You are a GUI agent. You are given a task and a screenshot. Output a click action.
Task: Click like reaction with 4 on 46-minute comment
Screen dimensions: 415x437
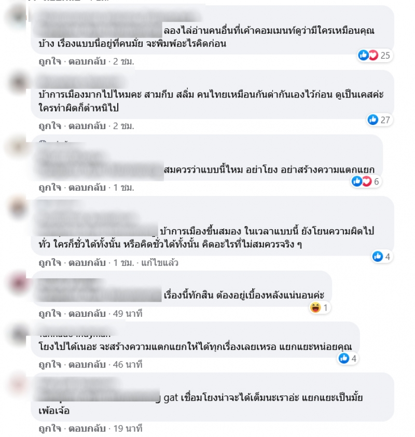pos(348,358)
